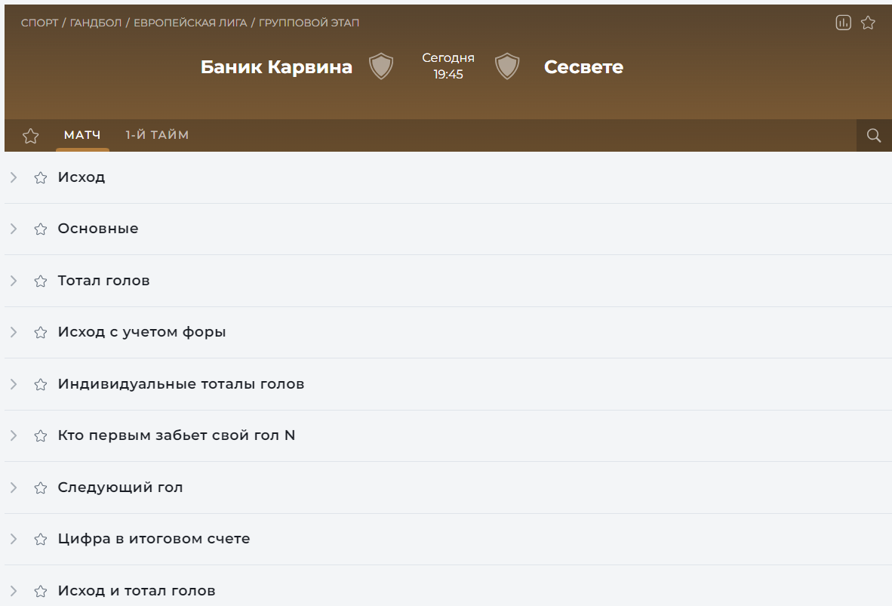Star the Цифра в итоговом счете market
The image size is (892, 606).
click(41, 539)
